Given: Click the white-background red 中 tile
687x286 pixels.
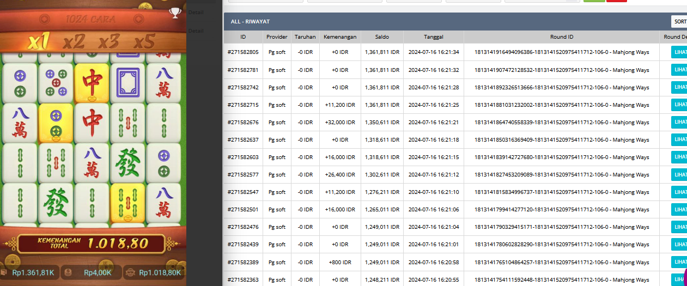Looking at the screenshot, I should click(92, 123).
